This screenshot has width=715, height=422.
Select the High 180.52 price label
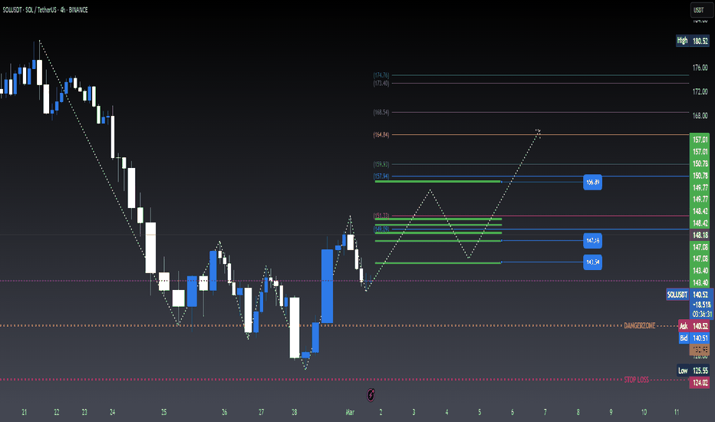(692, 41)
